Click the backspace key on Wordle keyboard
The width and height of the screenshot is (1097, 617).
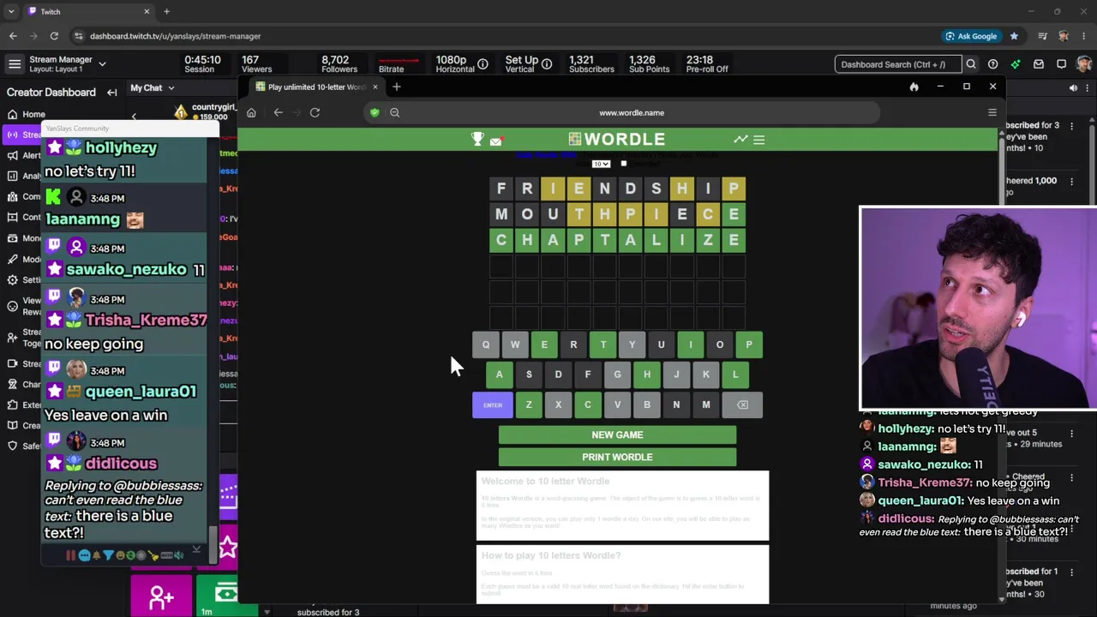coord(742,404)
